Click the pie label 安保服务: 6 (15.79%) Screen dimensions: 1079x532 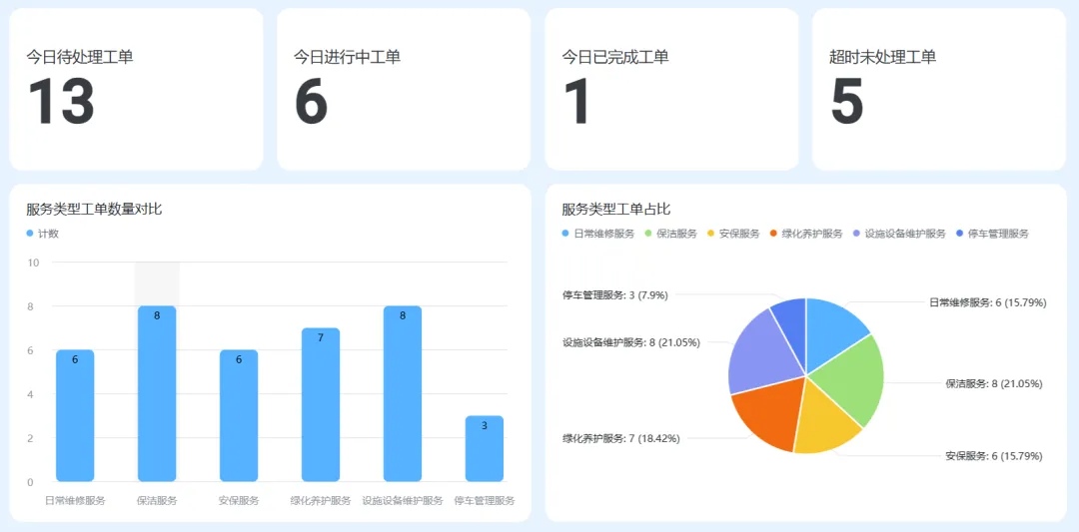pyautogui.click(x=994, y=456)
